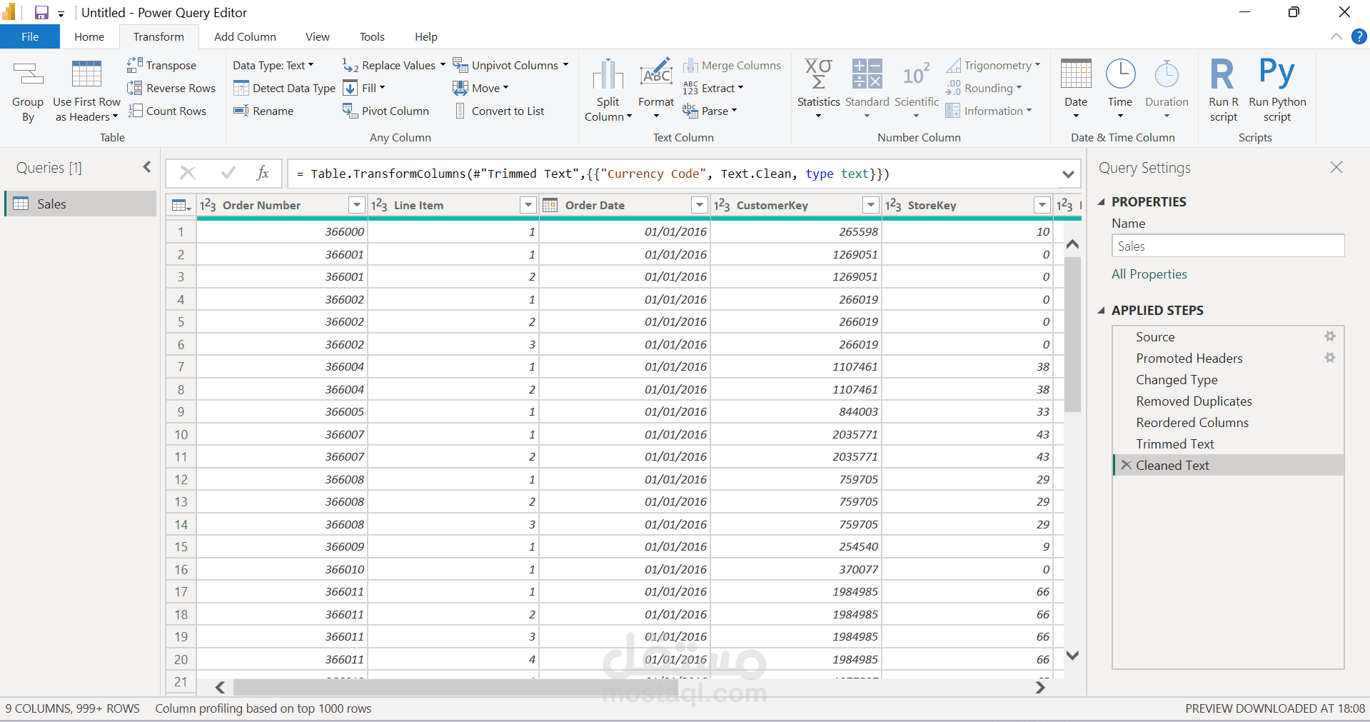Select the Reordered Columns applied step
This screenshot has width=1370, height=722.
pos(1228,423)
